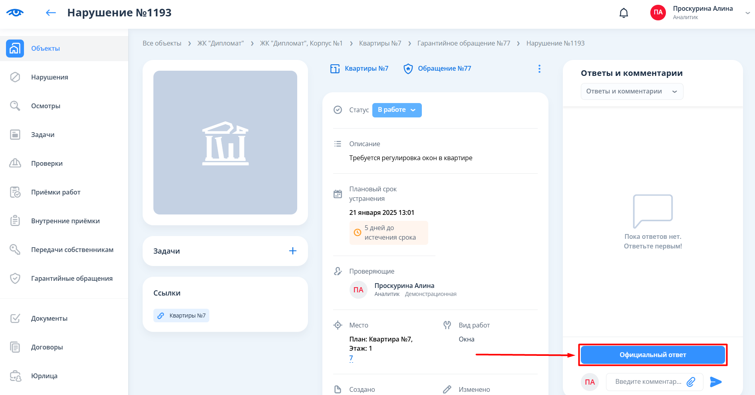
Task: Open the notifications bell
Action: pyautogui.click(x=624, y=13)
